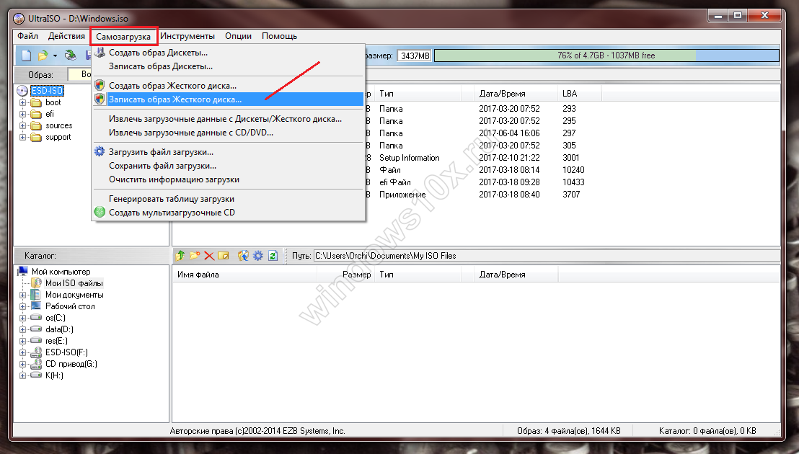Choose Записать образ Дискеты menu entry
The image size is (799, 454).
(x=228, y=66)
